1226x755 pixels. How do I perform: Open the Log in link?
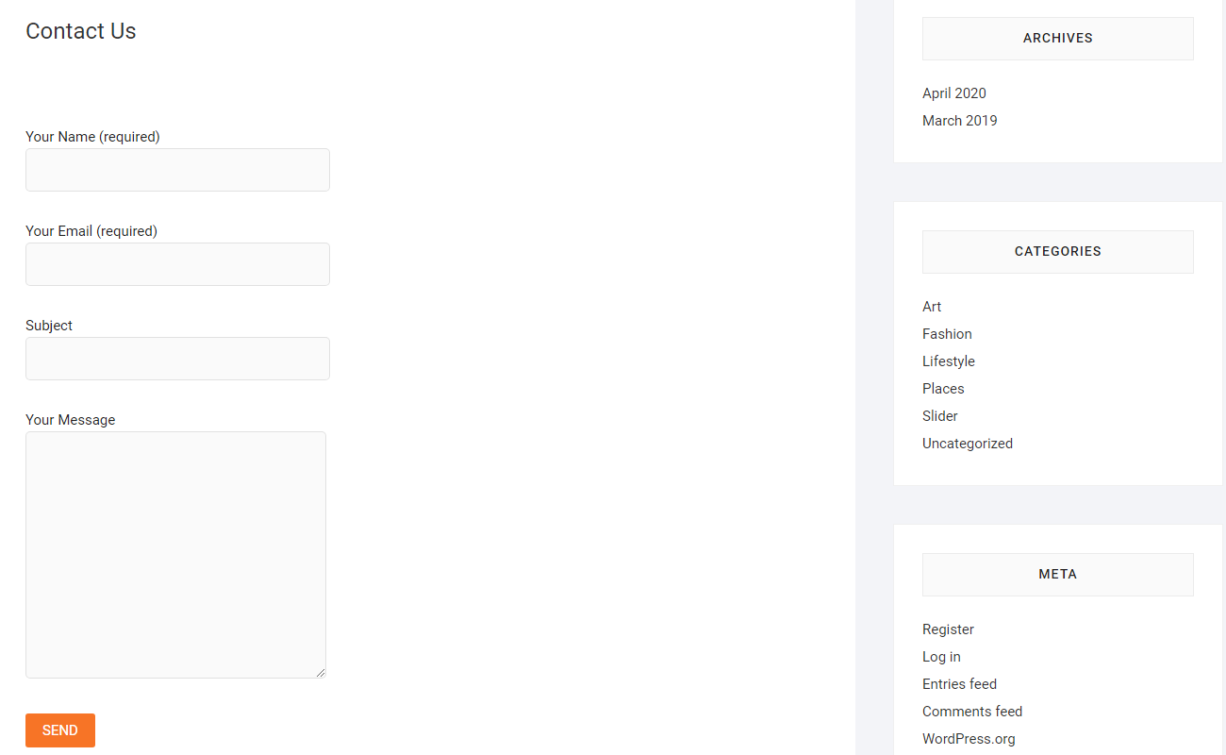[941, 657]
